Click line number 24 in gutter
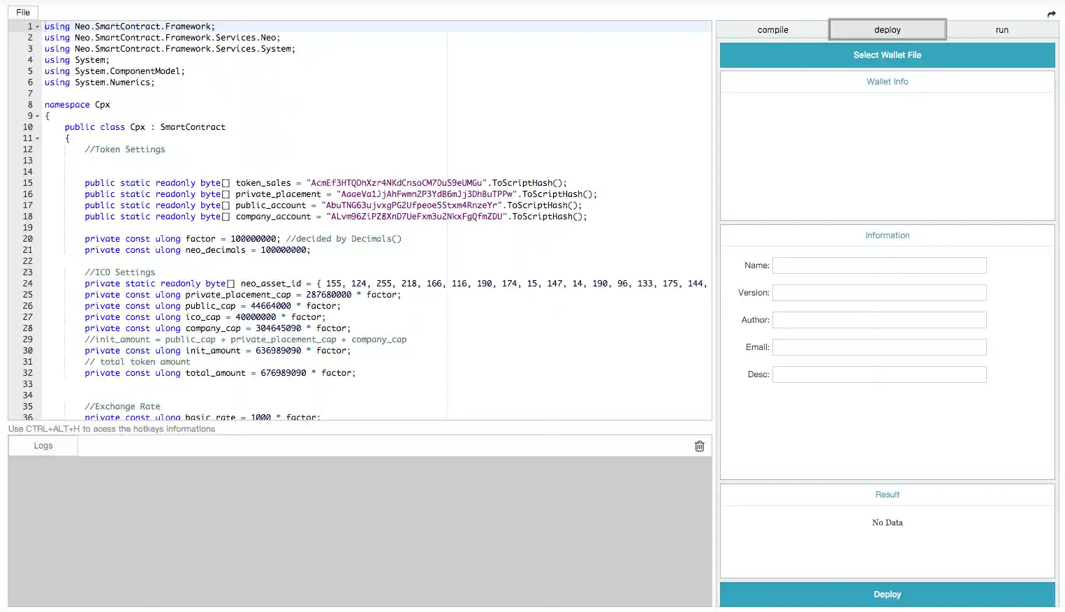Screen dimensions: 1065x612 pos(28,284)
